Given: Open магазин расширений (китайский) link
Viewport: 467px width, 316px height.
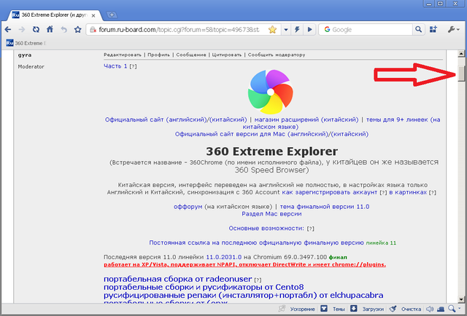Looking at the screenshot, I should pos(306,119).
